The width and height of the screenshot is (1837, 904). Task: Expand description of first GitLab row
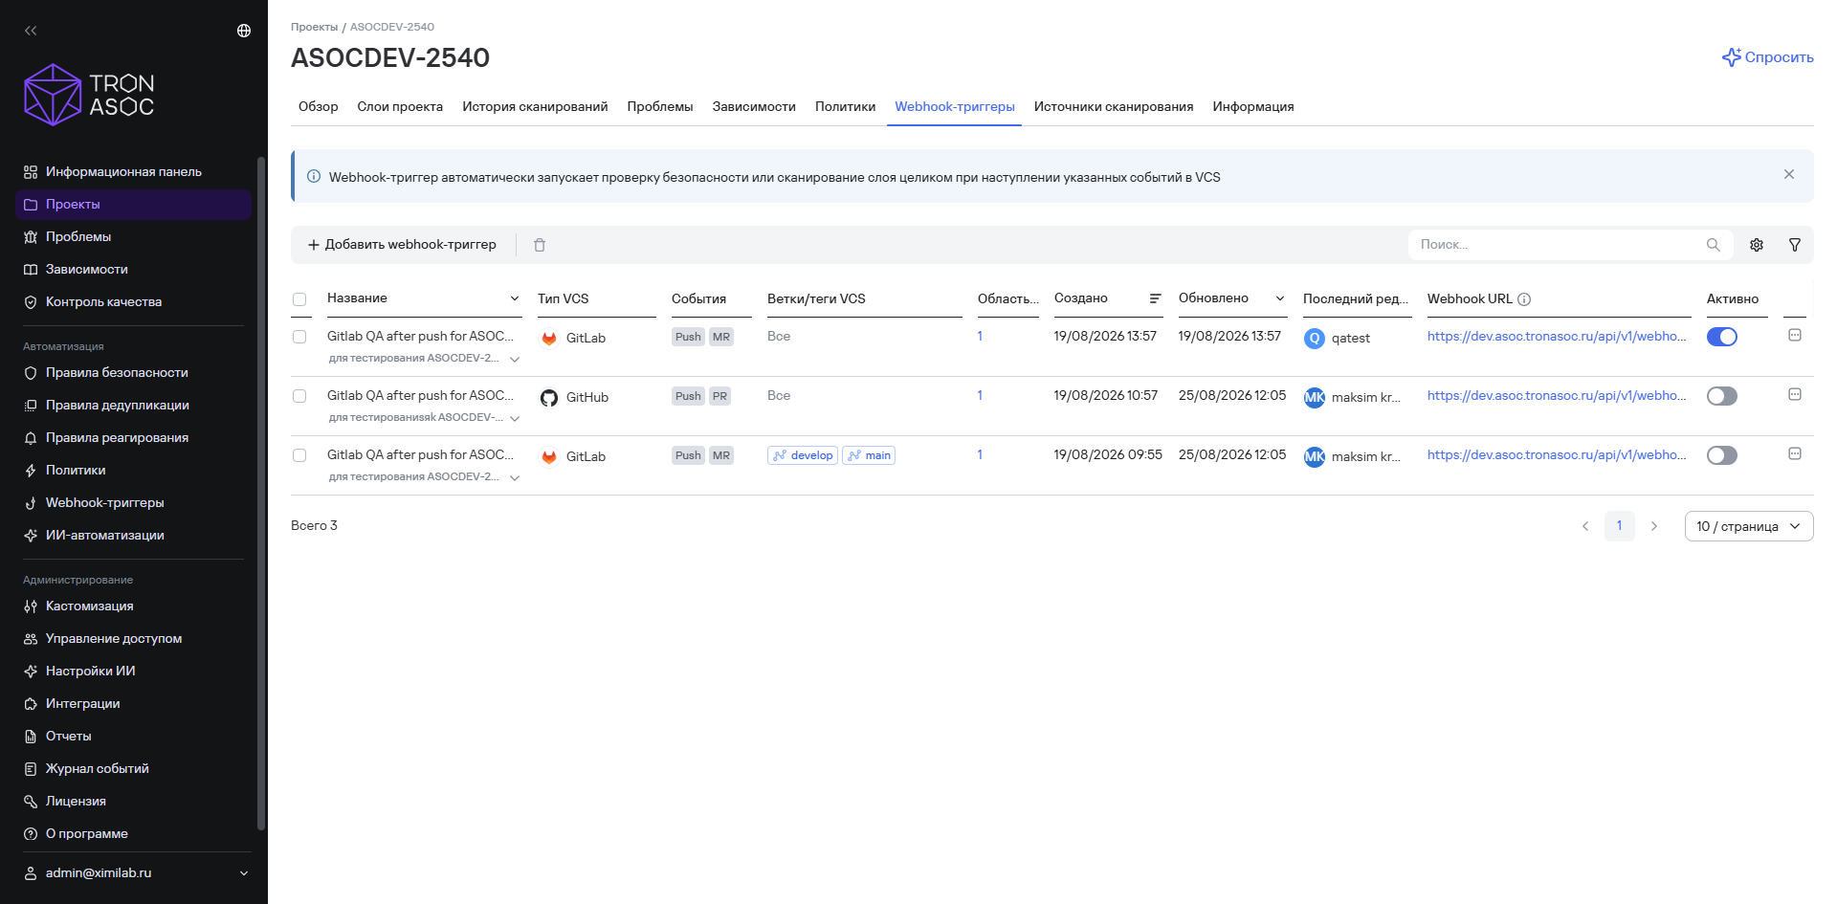pos(515,360)
